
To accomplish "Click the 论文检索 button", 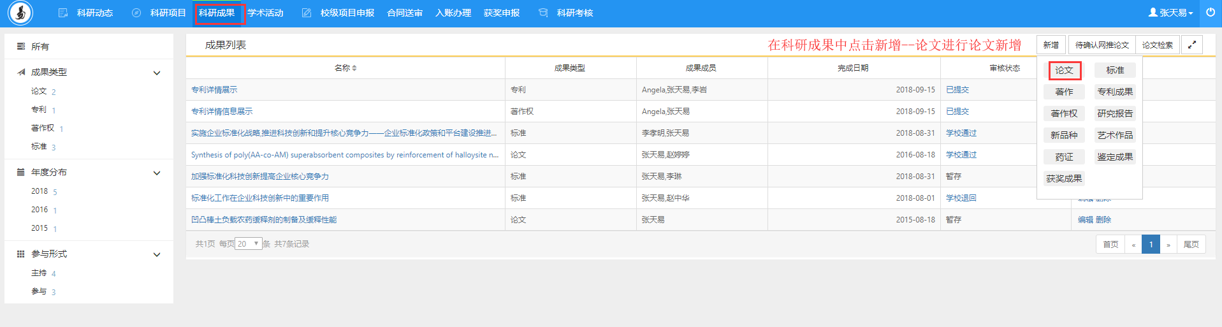I will (x=1157, y=45).
